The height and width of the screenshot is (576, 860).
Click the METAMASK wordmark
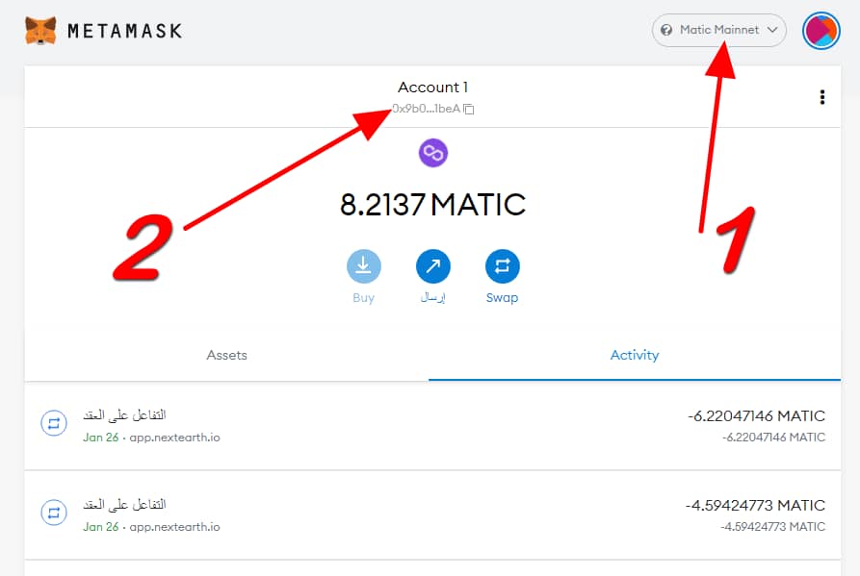coord(124,31)
